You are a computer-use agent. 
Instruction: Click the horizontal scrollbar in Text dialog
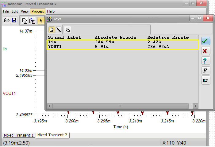pos(120,106)
